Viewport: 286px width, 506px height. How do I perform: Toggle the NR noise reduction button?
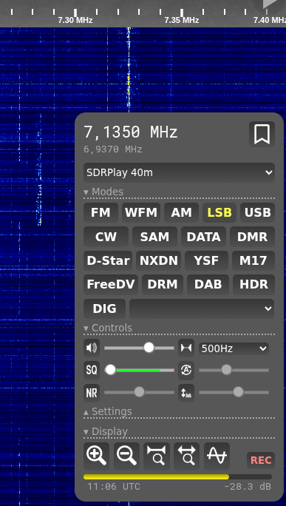[x=92, y=393]
